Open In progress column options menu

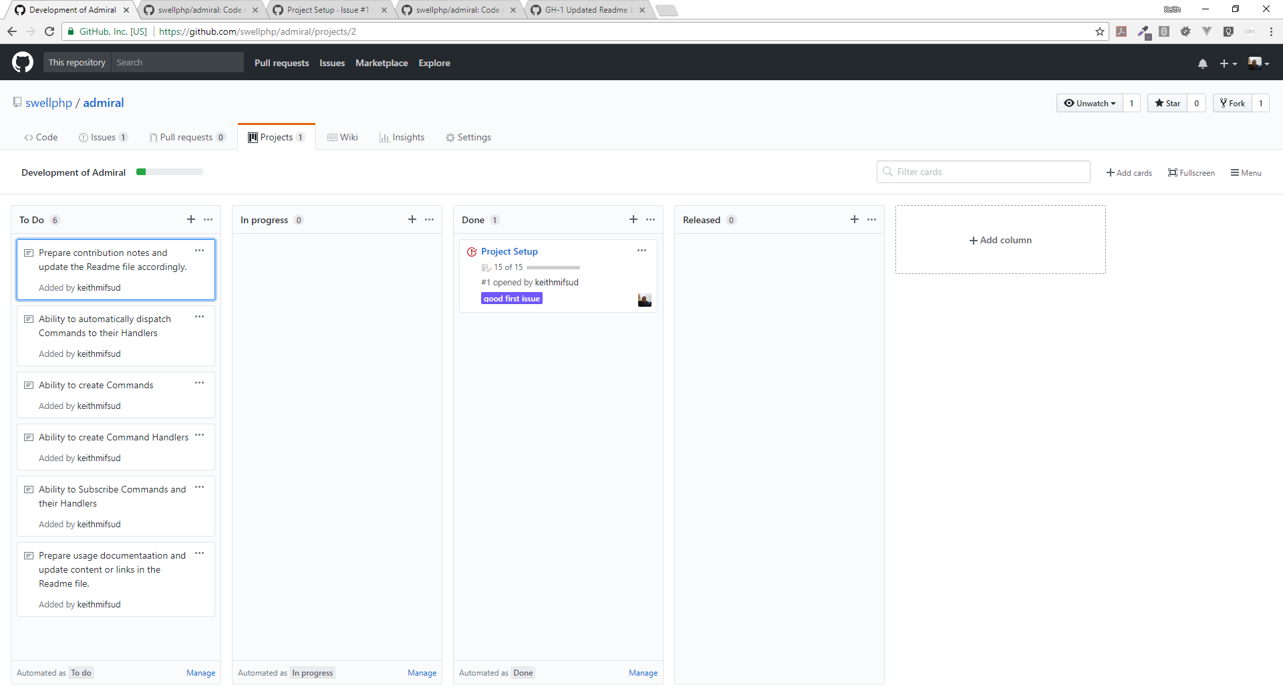pos(430,219)
